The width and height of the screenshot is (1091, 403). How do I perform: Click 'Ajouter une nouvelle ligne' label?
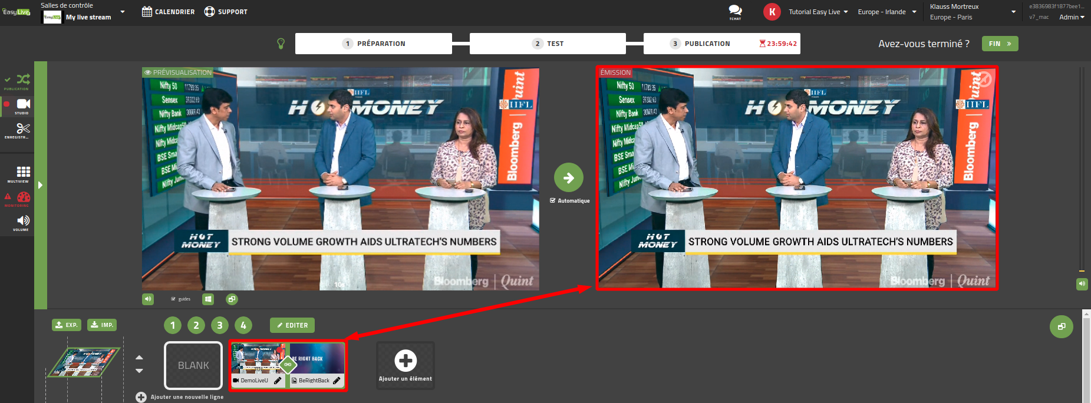coord(187,397)
